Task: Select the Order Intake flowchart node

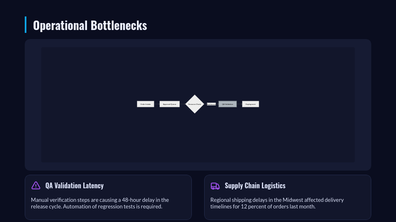Action: coord(146,104)
